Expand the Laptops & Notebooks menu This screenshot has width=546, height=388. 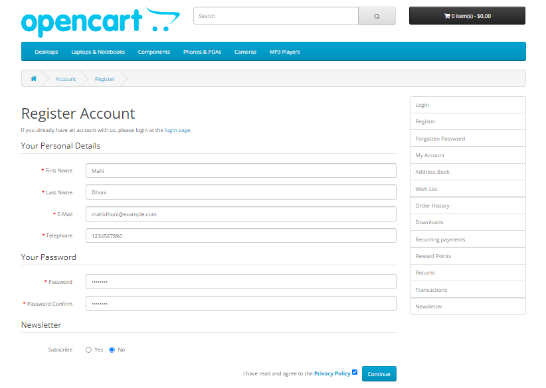click(98, 52)
